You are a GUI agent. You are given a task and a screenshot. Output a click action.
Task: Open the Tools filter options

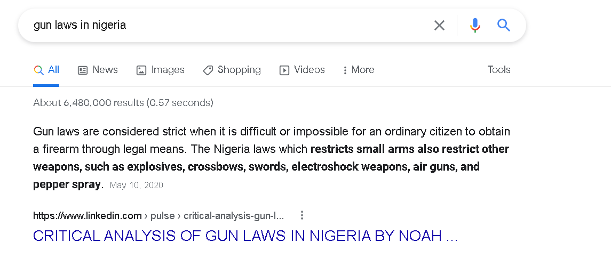[498, 70]
